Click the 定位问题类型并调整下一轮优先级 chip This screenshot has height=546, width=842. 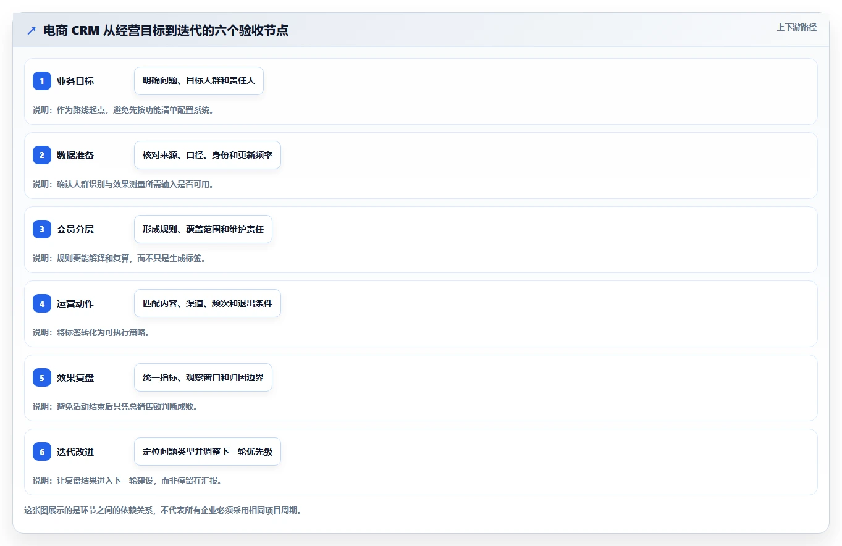click(208, 451)
